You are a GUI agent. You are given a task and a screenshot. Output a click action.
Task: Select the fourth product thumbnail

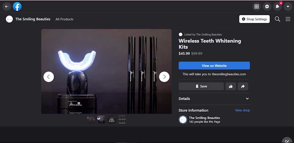[122, 120]
